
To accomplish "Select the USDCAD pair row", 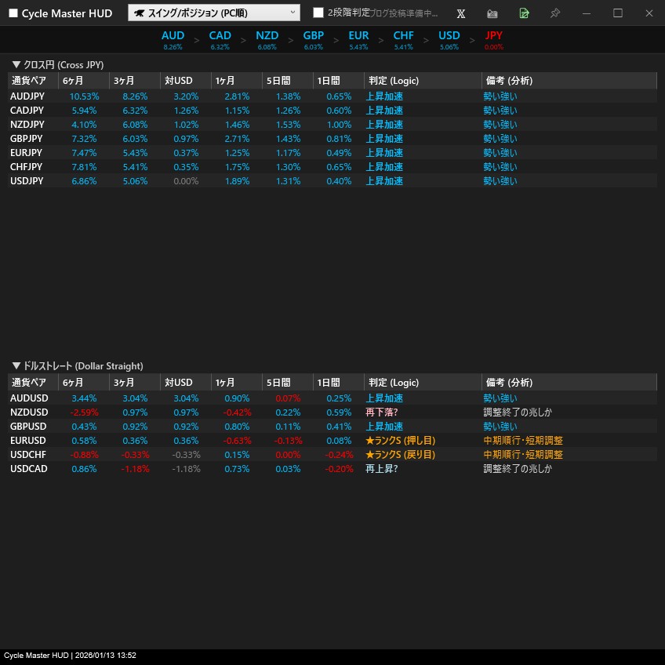I will tap(28, 469).
